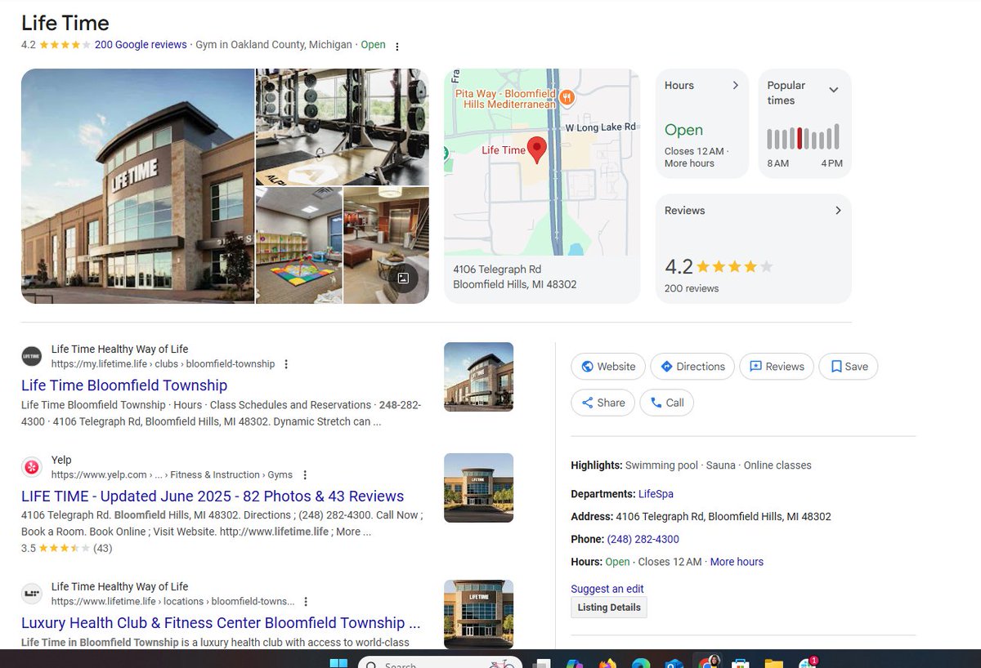Click the Yelp 3.5 star rating (43)
981x668 pixels.
tap(66, 548)
